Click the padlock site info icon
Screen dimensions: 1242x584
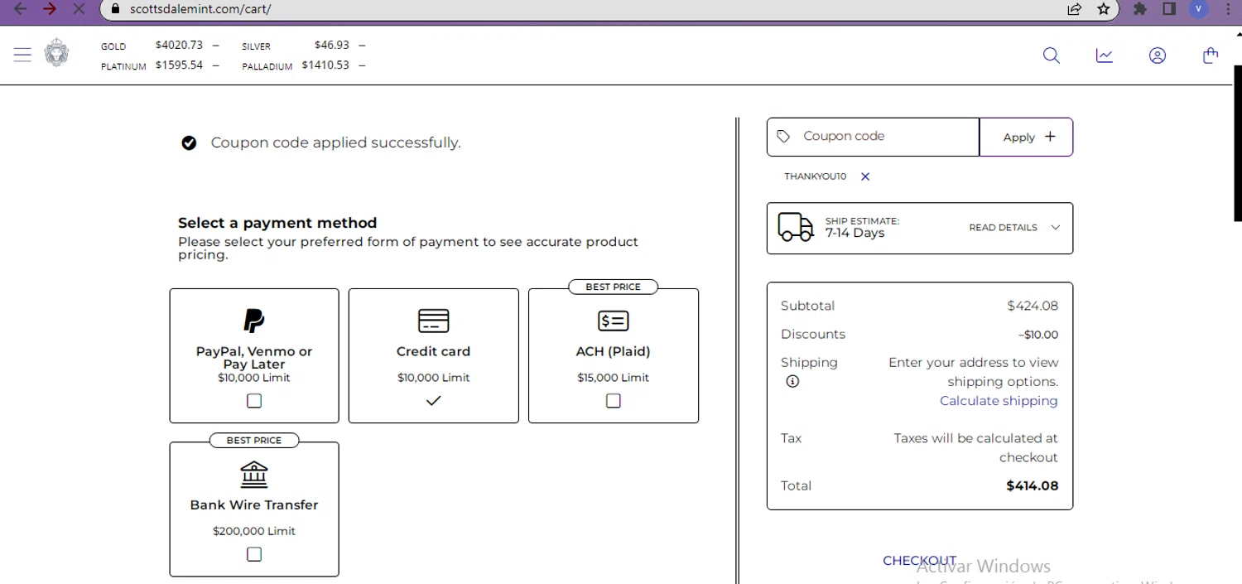(x=114, y=9)
